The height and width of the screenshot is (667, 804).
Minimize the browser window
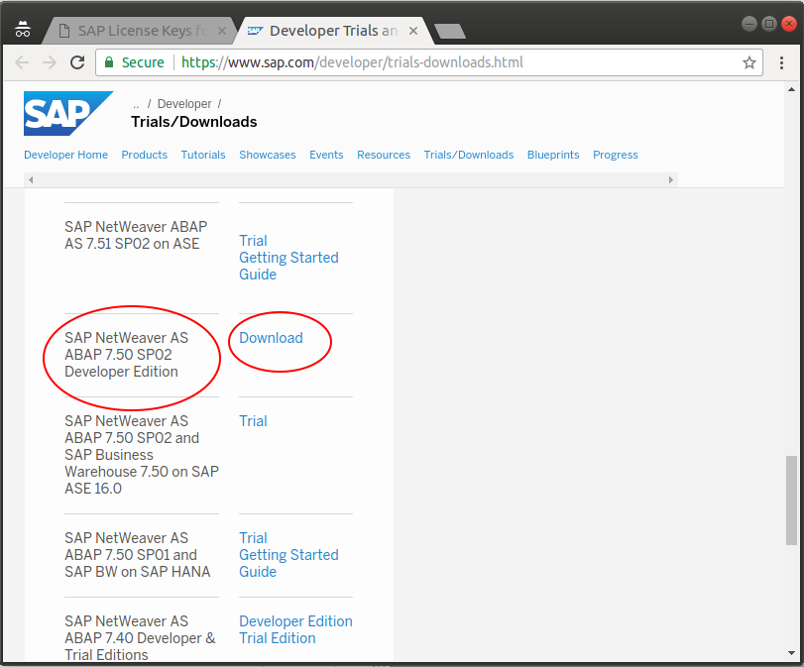click(749, 24)
